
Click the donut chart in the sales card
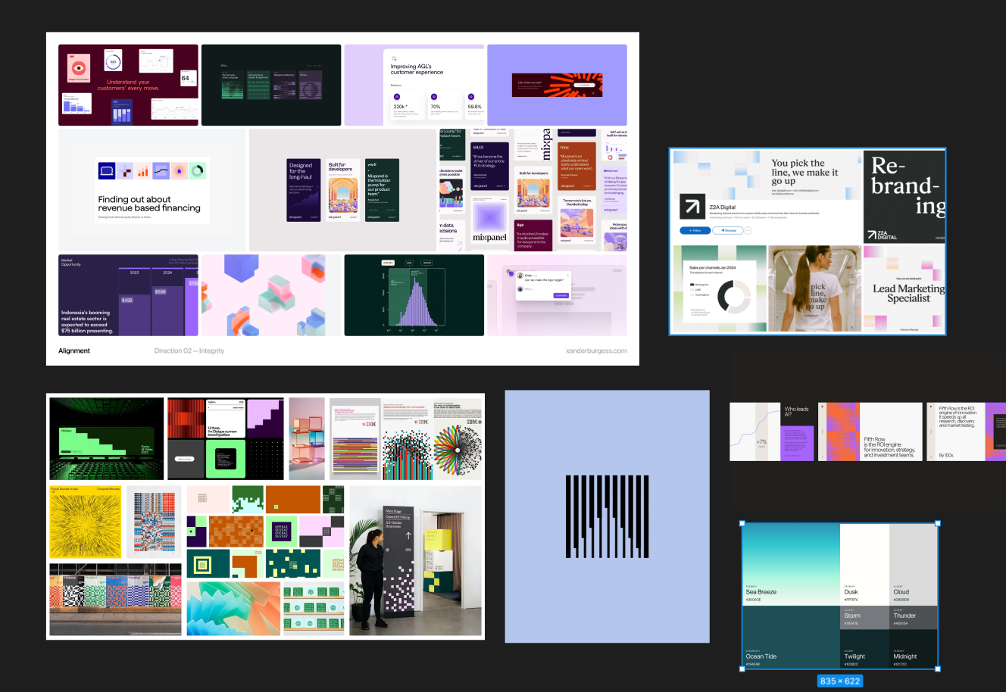click(x=733, y=296)
